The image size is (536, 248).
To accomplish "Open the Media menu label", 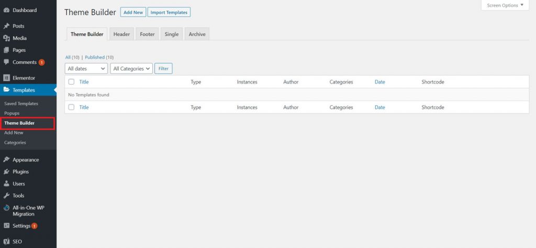I will [x=19, y=38].
